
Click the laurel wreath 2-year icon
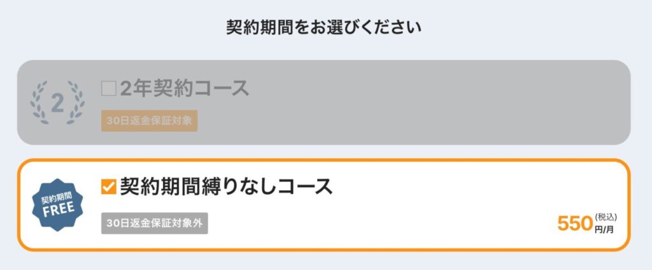[x=57, y=103]
